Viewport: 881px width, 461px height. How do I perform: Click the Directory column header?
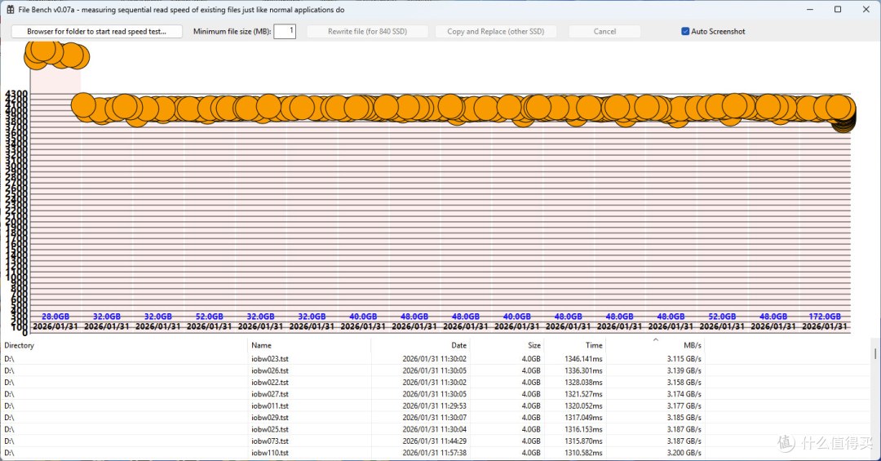(124, 345)
